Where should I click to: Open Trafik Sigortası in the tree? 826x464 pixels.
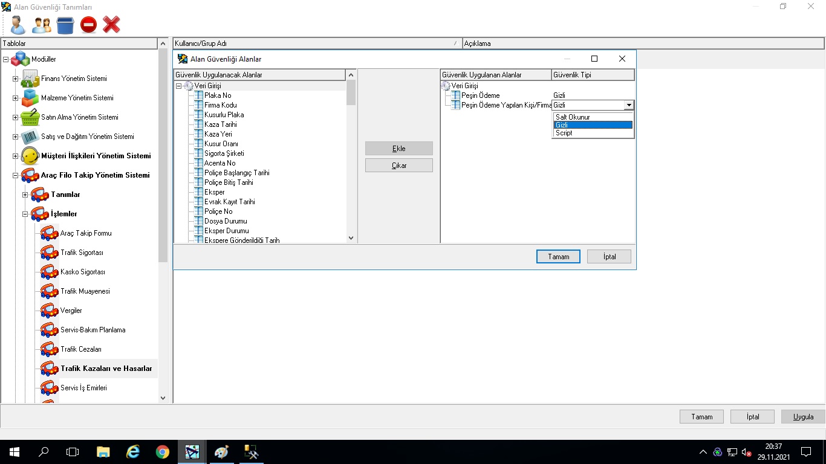pyautogui.click(x=82, y=253)
